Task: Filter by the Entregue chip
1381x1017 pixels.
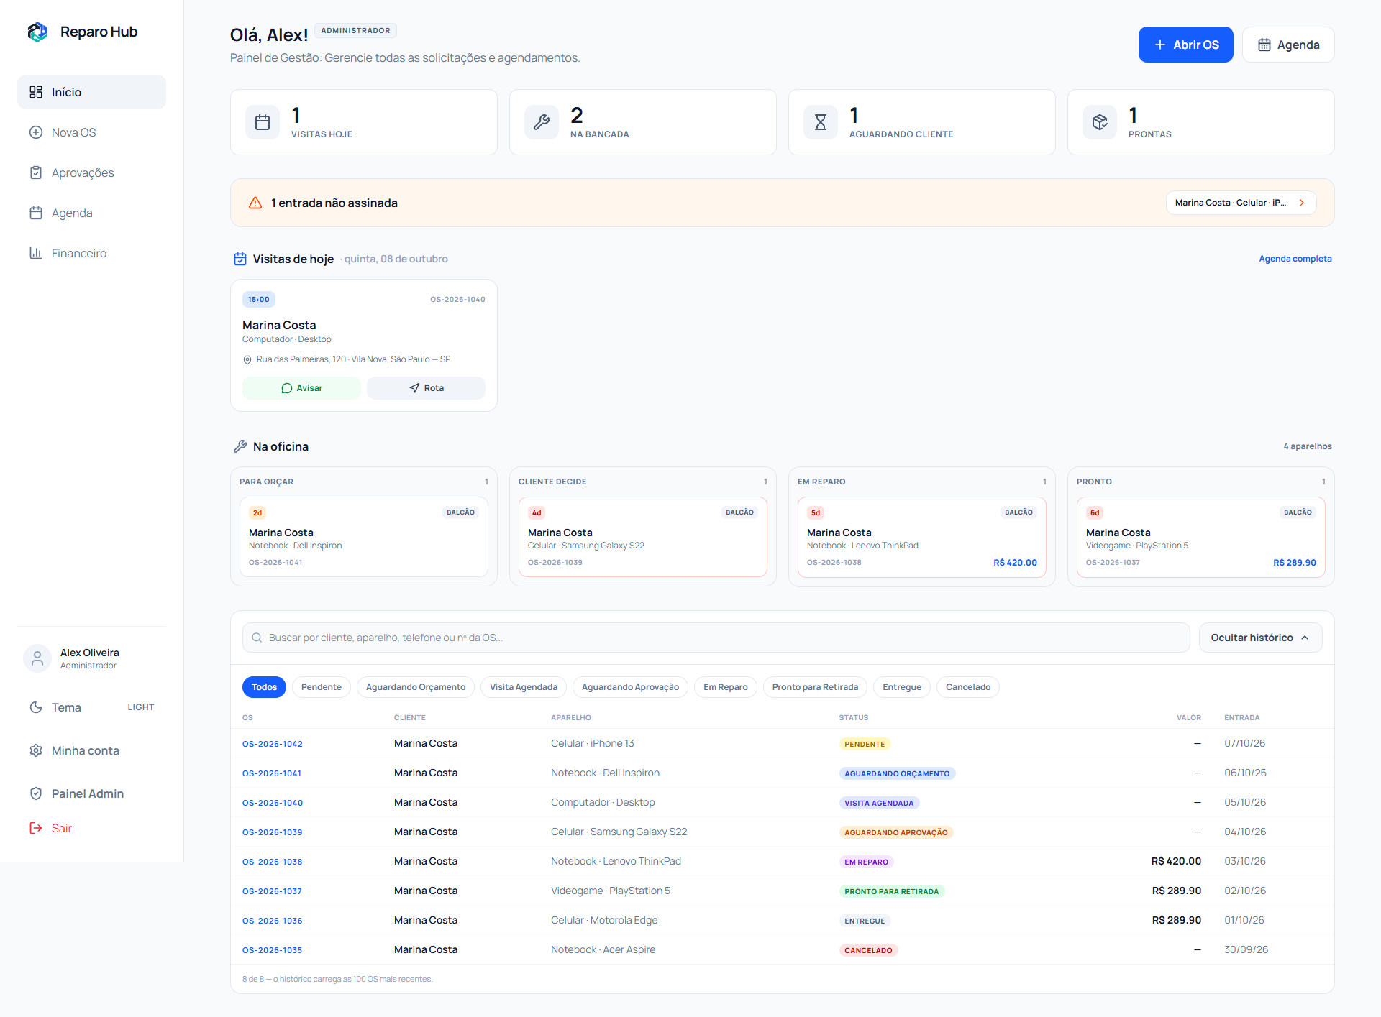Action: 902,687
